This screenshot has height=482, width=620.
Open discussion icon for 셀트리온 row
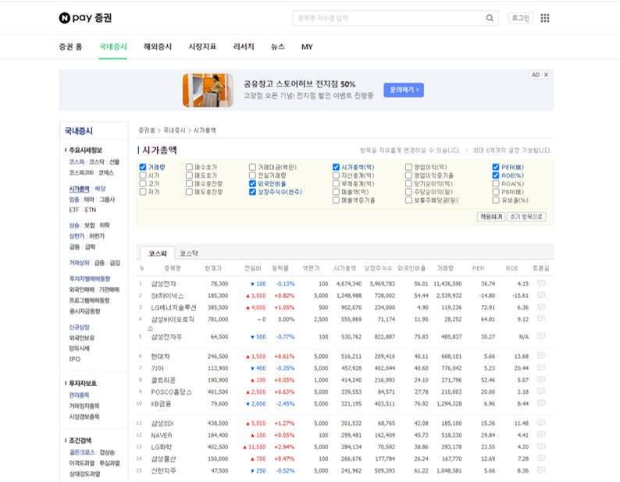pyautogui.click(x=541, y=380)
